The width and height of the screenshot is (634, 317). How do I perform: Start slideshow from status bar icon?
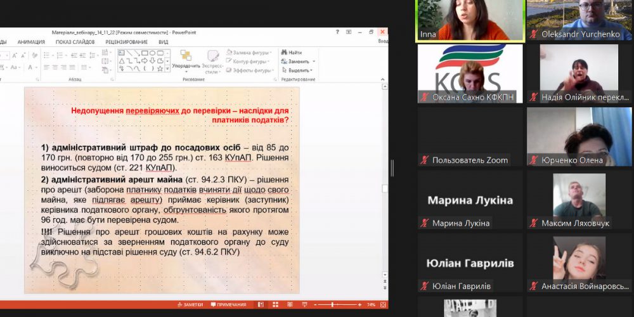[x=302, y=305]
